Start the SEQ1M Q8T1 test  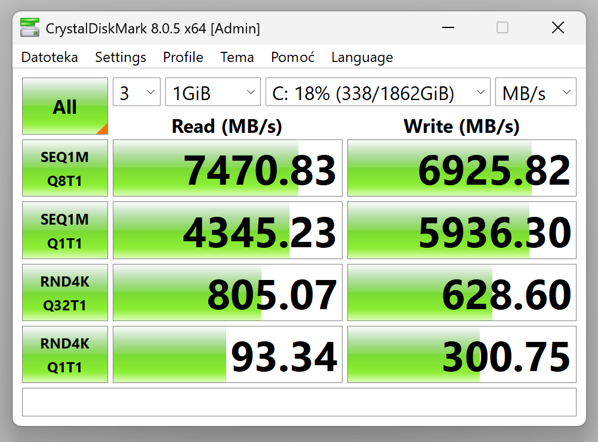tap(65, 168)
